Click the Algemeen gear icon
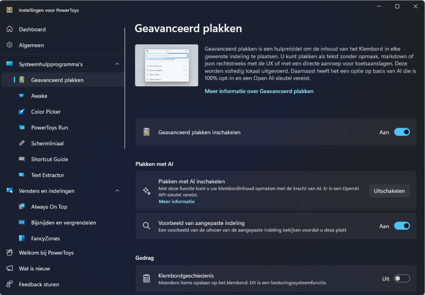The image size is (425, 295). point(10,45)
